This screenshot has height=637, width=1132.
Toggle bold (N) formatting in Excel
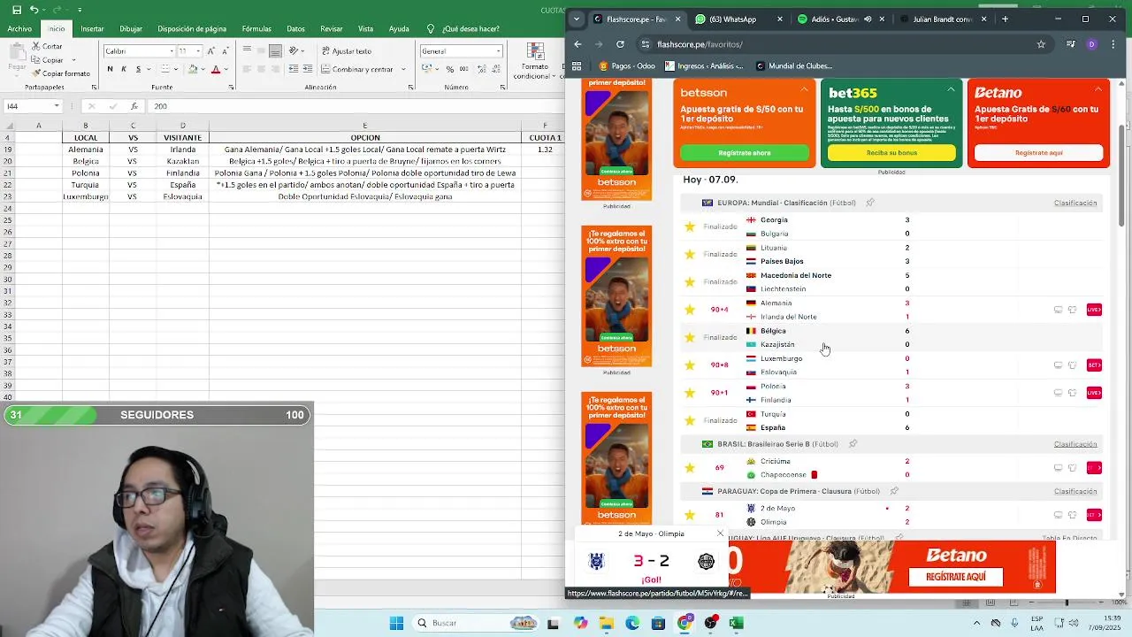(110, 69)
